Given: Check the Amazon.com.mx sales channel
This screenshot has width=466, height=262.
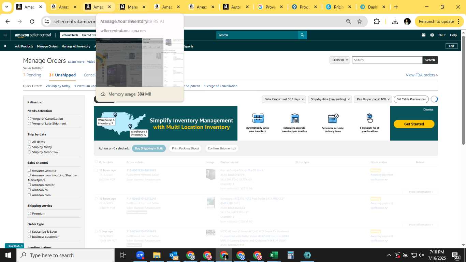Looking at the screenshot, I should click(x=29, y=170).
